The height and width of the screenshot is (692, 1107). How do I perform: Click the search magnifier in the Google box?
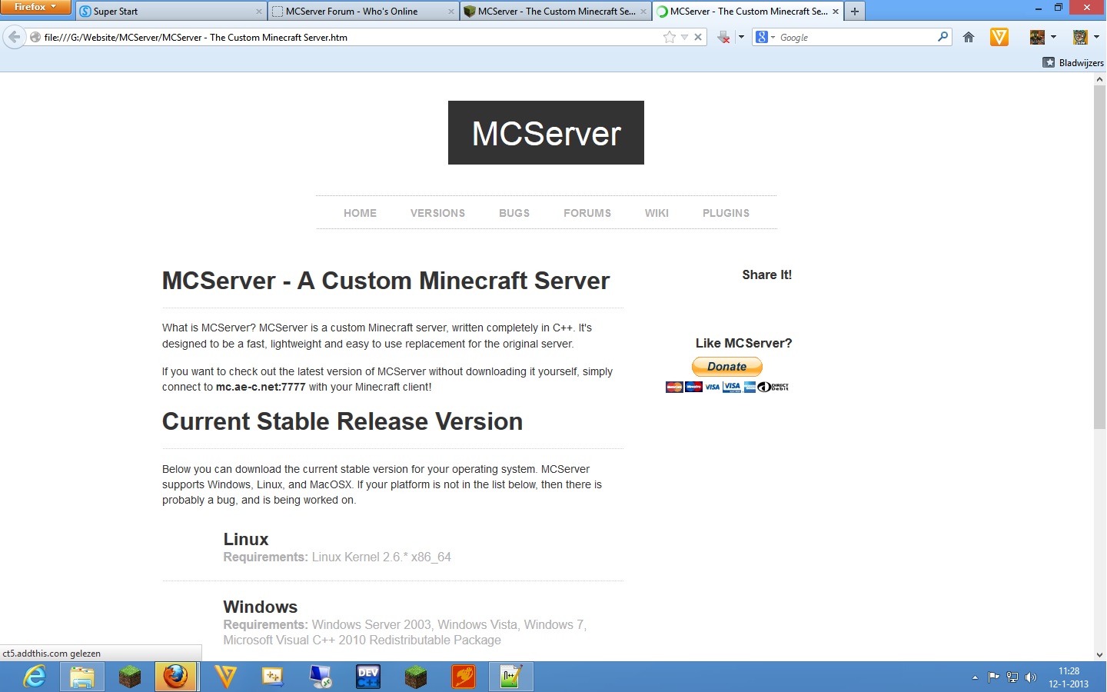(x=942, y=37)
